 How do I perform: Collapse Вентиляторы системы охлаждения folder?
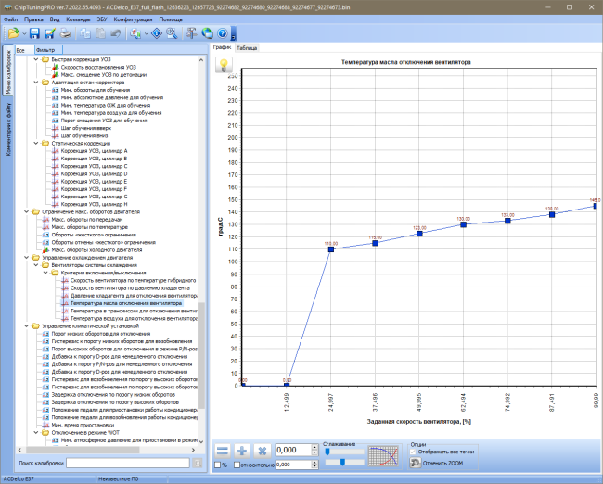tap(36, 265)
